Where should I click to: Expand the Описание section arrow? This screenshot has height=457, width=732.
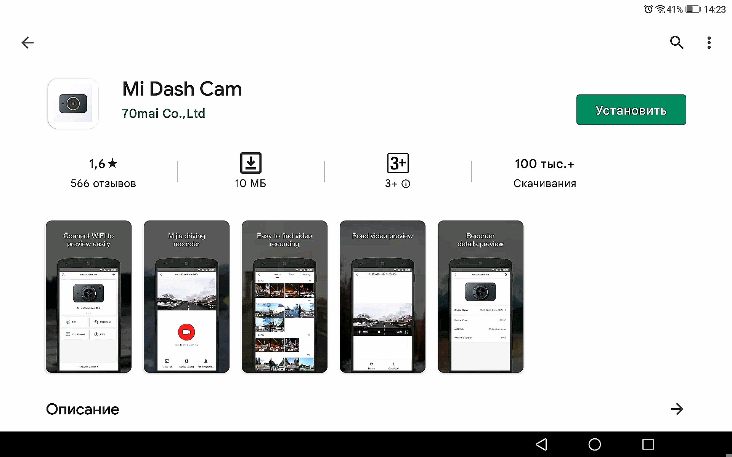[677, 409]
